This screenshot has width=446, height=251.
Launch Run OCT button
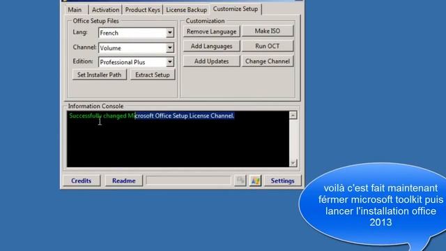[268, 46]
